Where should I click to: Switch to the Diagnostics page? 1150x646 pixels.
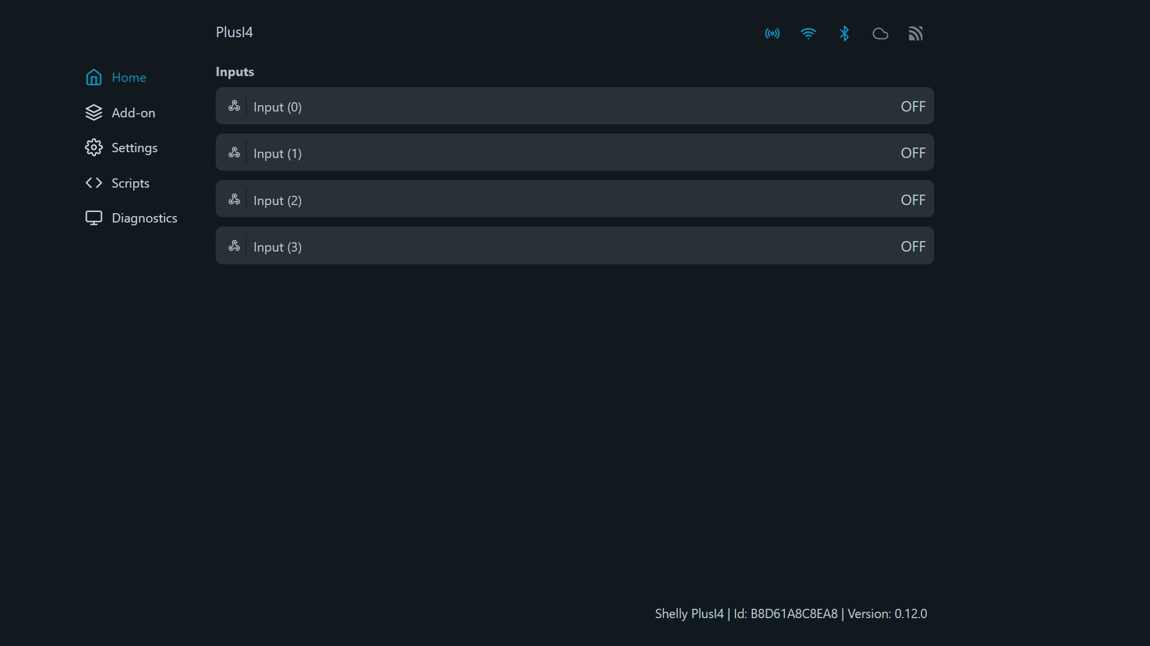tap(144, 218)
